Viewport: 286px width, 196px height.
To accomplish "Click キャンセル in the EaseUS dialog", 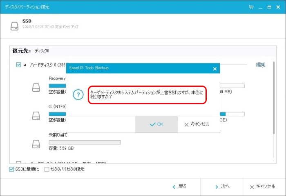I will (x=199, y=124).
